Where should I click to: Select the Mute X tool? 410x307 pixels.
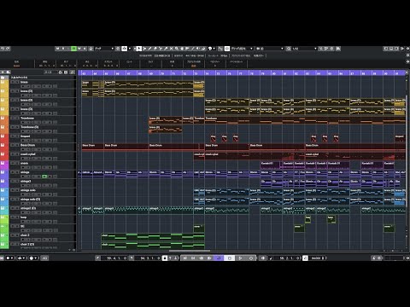pyautogui.click(x=172, y=49)
